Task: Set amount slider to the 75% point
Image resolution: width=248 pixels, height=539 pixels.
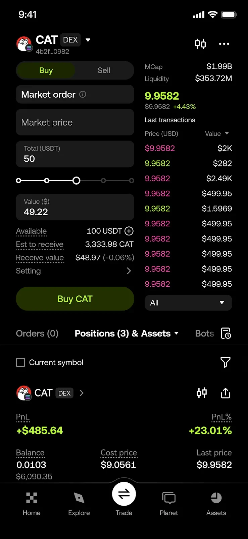Action: tap(103, 181)
